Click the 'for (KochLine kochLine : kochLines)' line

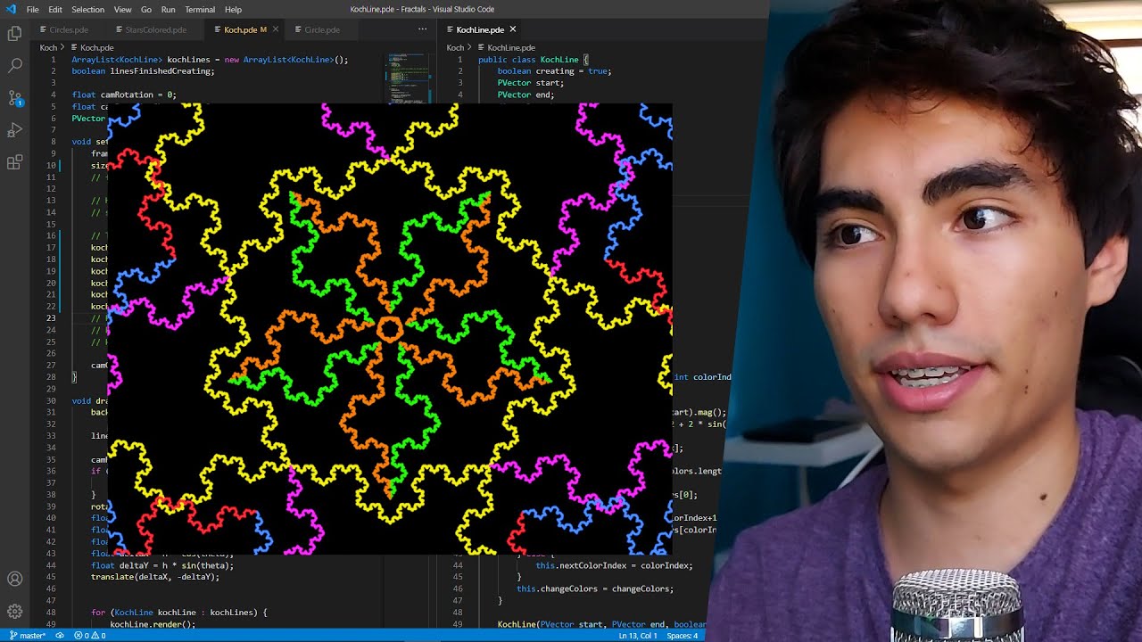pos(178,613)
